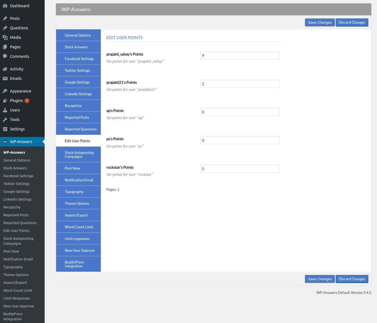The height and width of the screenshot is (323, 377).
Task: Open Stack Answers in the dark sidebar submenu
Action: click(15, 168)
